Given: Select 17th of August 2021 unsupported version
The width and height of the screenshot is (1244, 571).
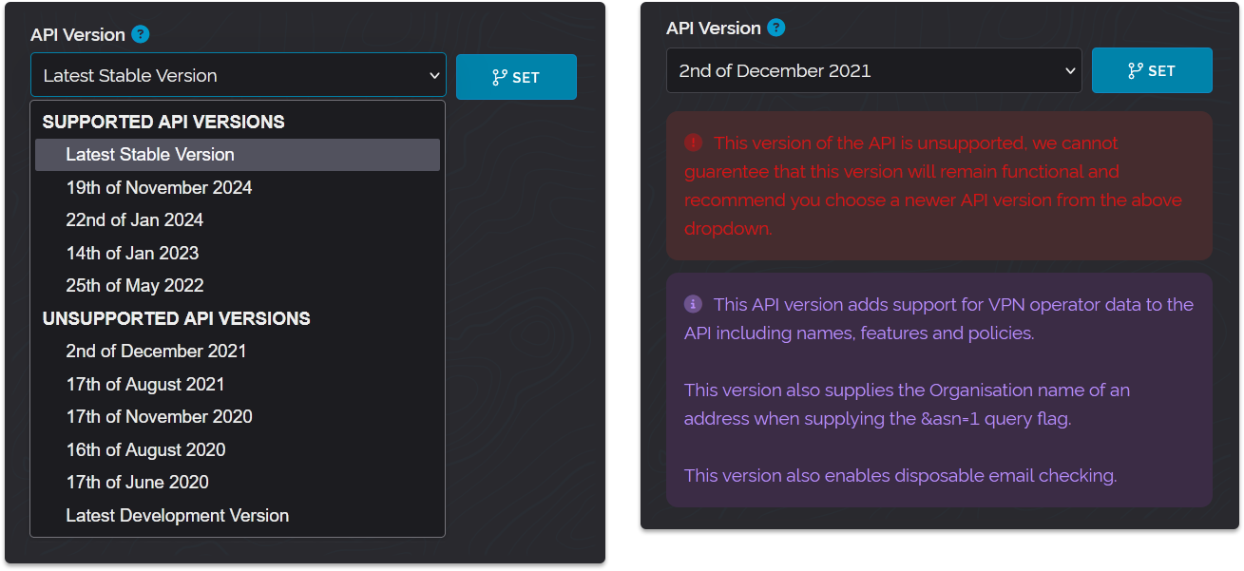Looking at the screenshot, I should tap(145, 385).
